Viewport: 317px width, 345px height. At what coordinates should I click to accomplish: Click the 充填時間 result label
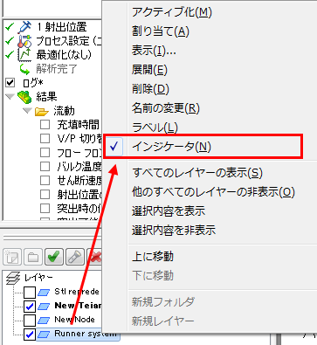pyautogui.click(x=79, y=125)
